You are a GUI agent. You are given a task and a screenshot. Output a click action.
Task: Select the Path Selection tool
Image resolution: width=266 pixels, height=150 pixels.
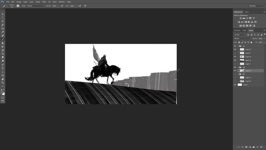(2, 72)
